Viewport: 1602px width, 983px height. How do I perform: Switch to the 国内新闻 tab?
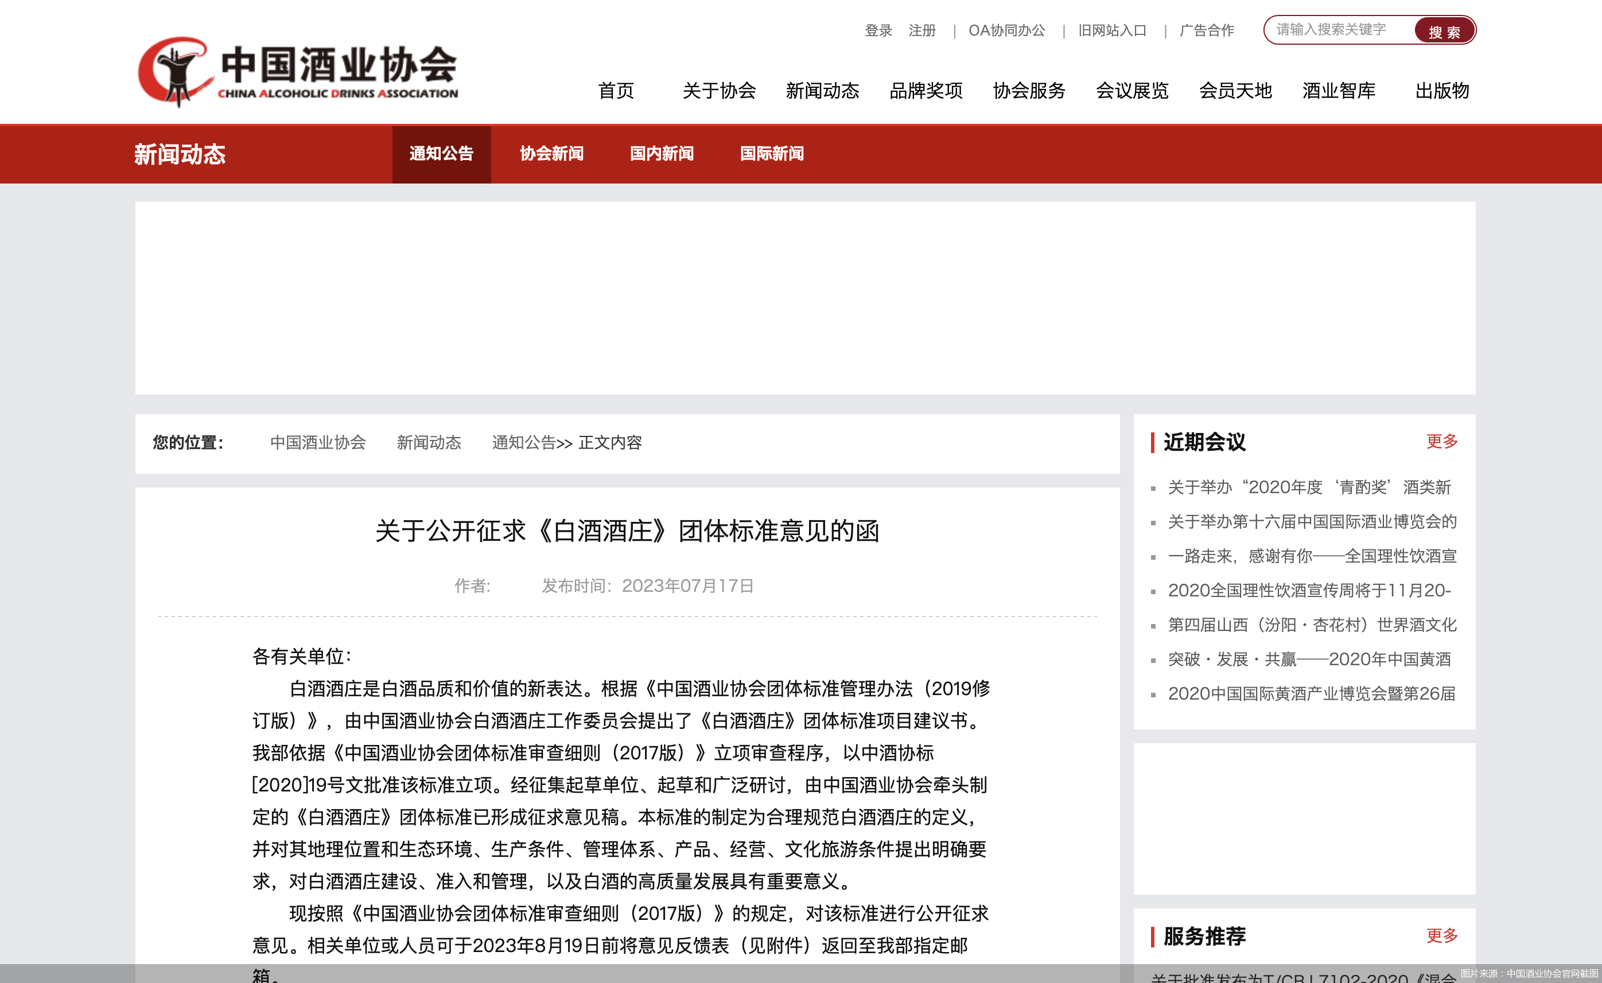pos(662,154)
